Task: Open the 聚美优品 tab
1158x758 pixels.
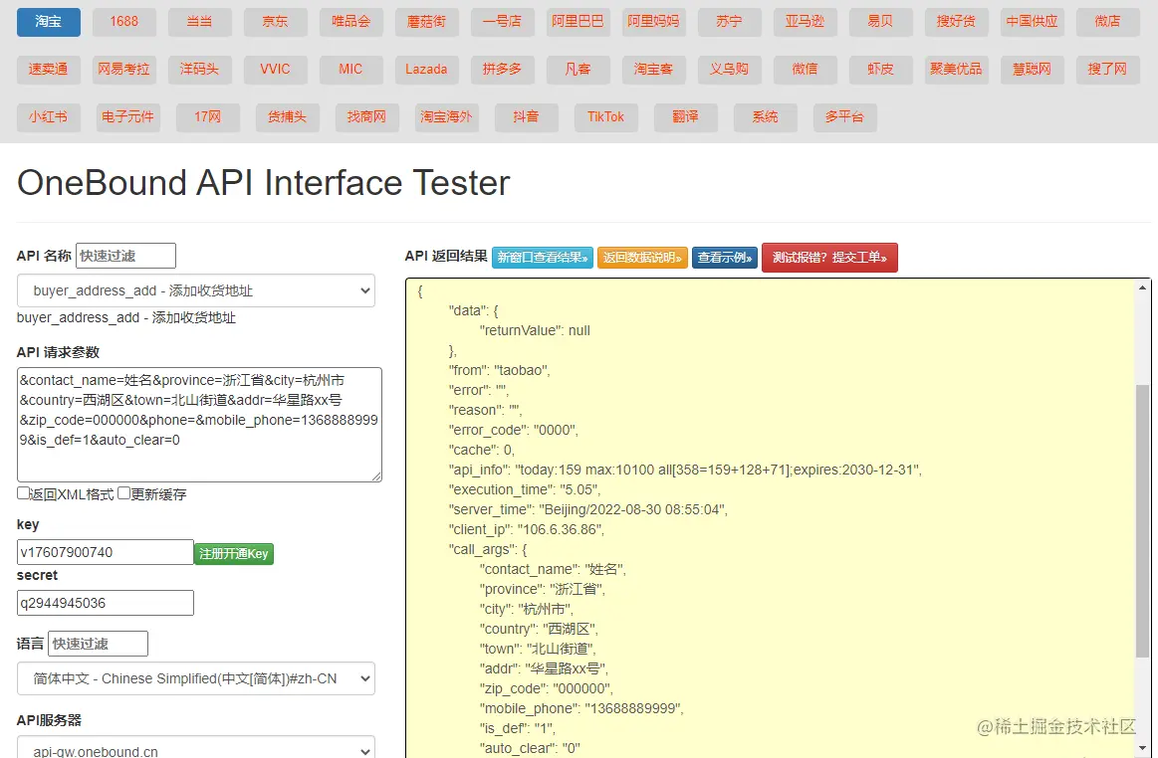Action: point(956,69)
